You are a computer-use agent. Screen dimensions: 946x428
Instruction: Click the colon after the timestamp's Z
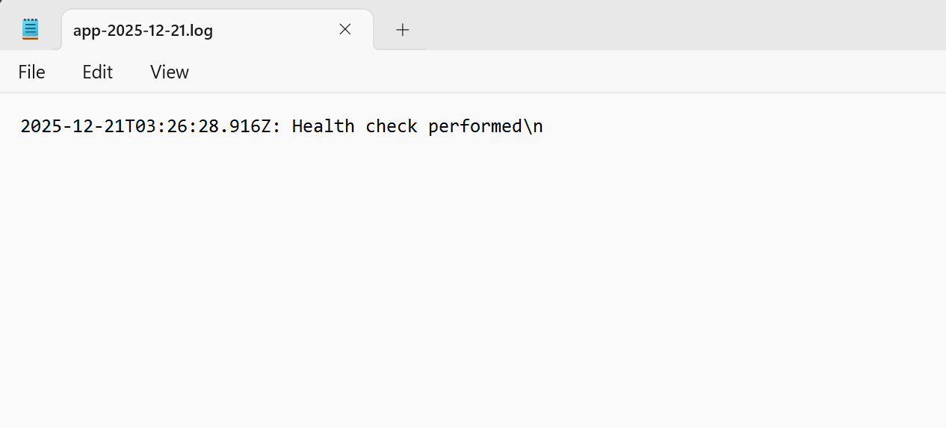(x=276, y=126)
